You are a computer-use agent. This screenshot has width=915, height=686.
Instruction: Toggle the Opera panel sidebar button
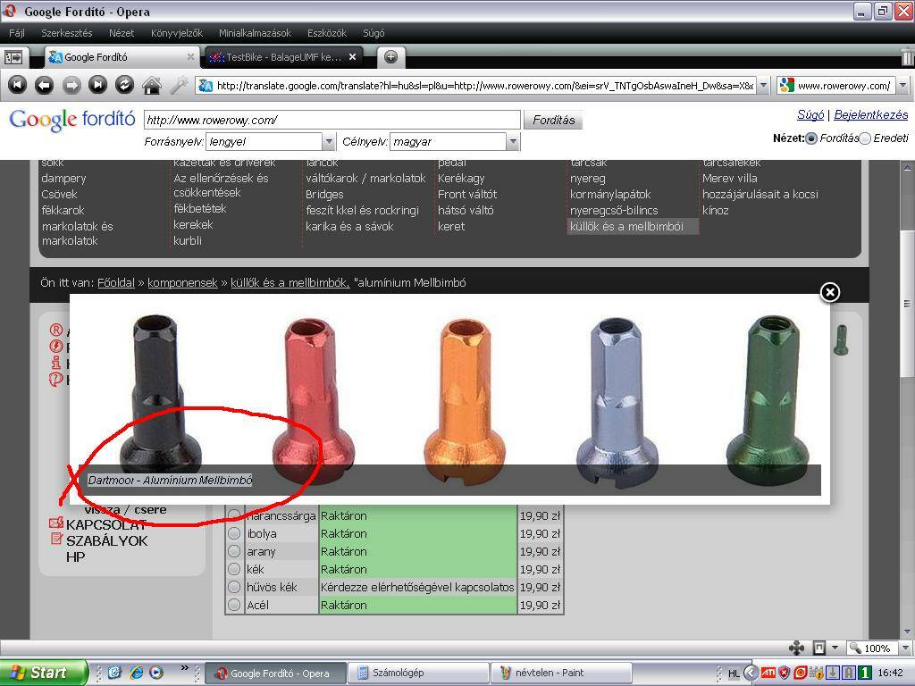pyautogui.click(x=13, y=57)
